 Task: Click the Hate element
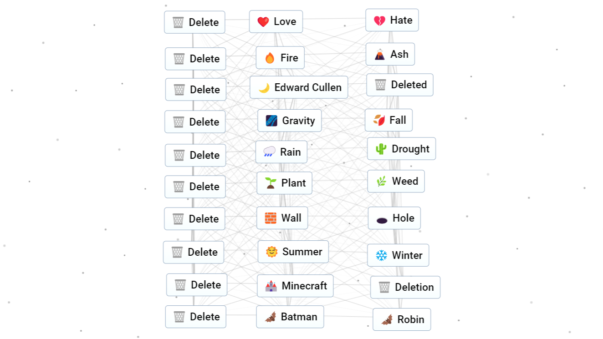(x=392, y=20)
